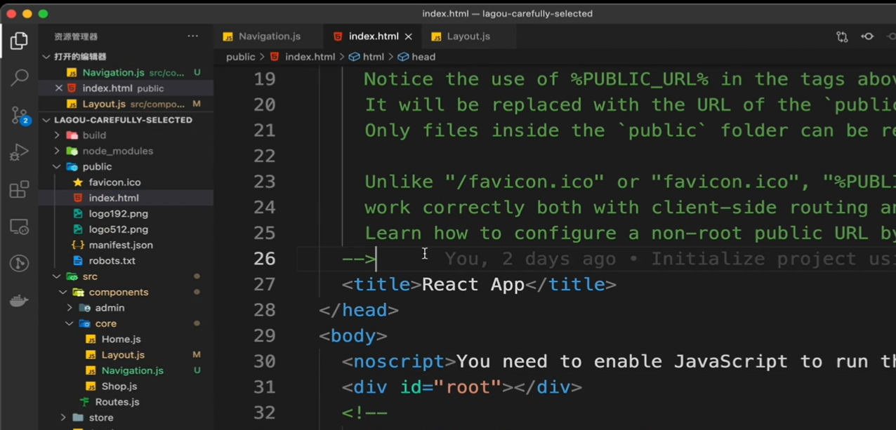This screenshot has width=896, height=430.
Task: Click the compare changes icon in the editor toolbar
Action: click(x=842, y=36)
